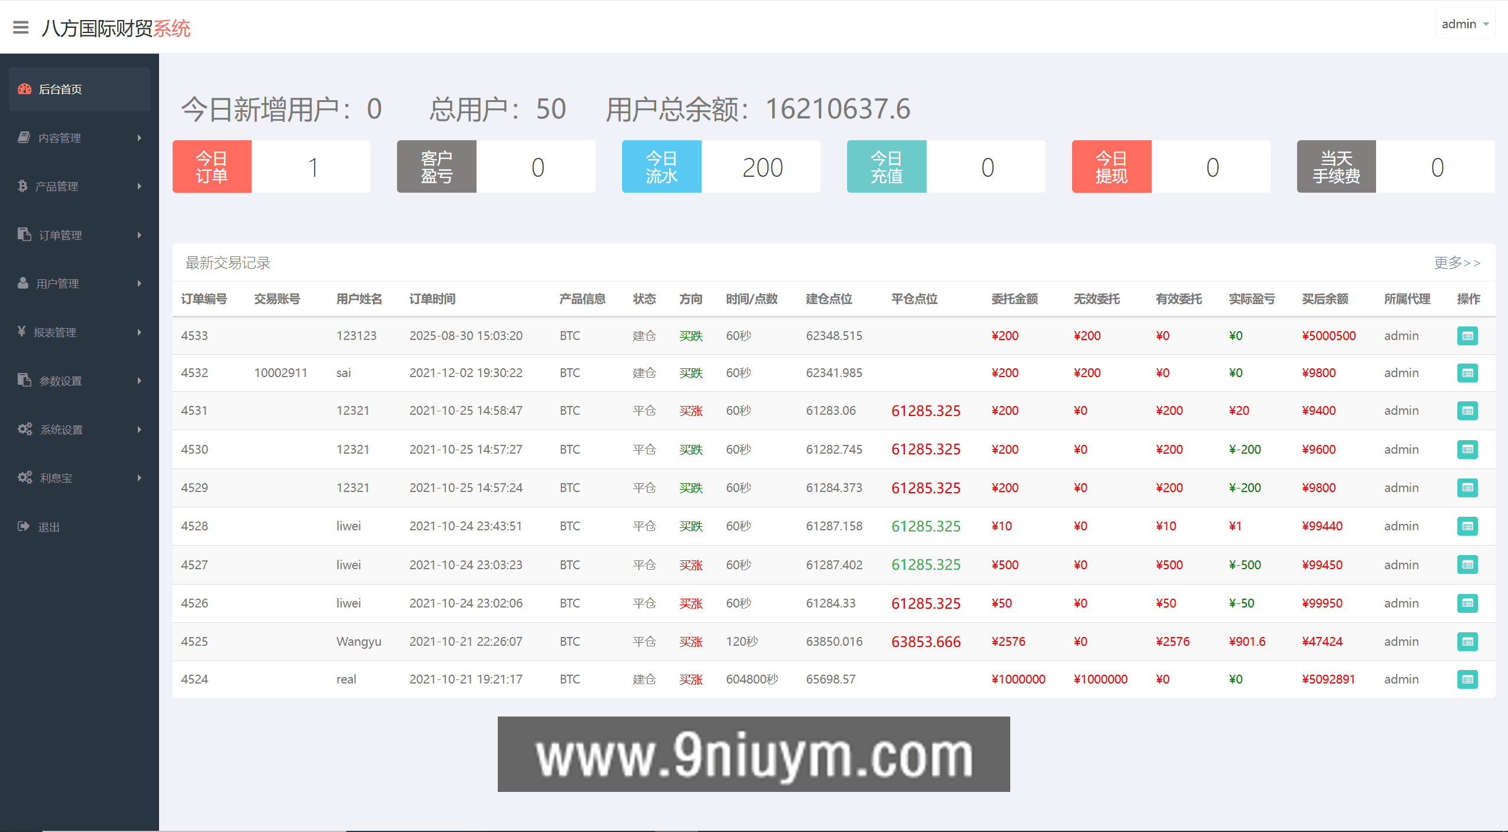Click the 系统设置 gears icon
This screenshot has width=1508, height=832.
25,429
